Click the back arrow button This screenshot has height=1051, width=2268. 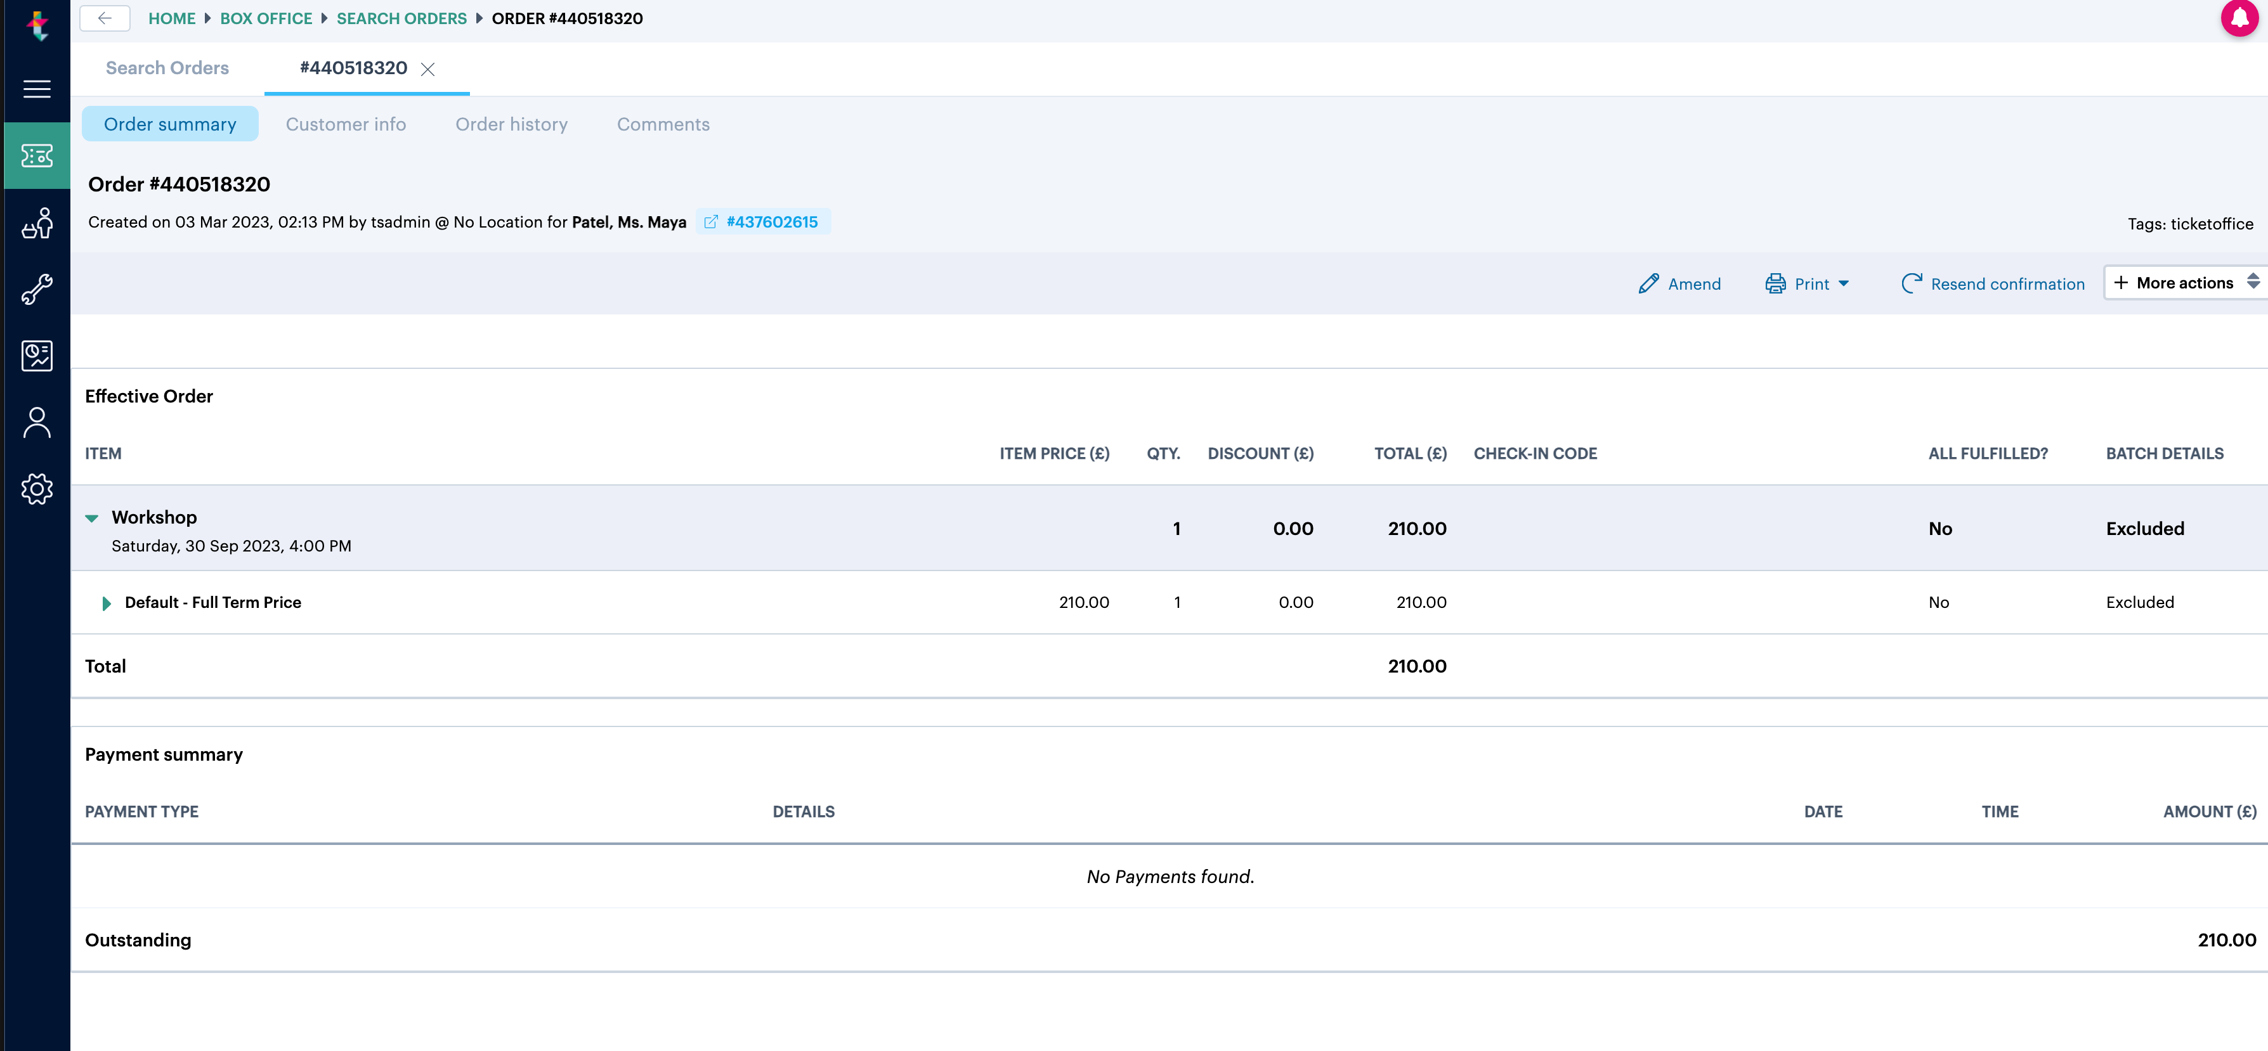coord(105,18)
